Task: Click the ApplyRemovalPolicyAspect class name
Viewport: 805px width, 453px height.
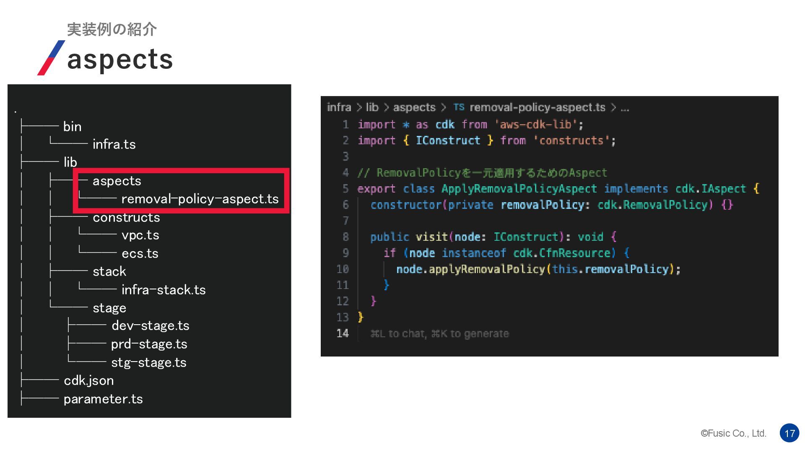Action: pyautogui.click(x=519, y=189)
